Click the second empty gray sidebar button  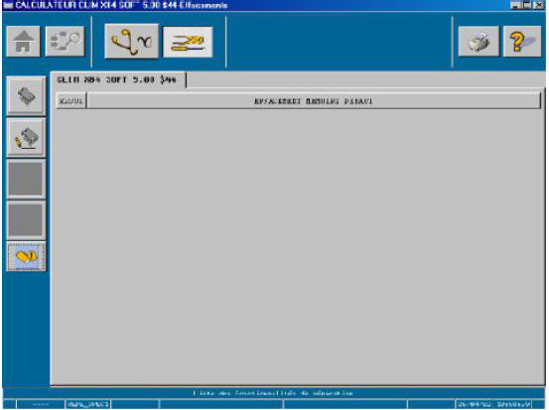pos(26,220)
